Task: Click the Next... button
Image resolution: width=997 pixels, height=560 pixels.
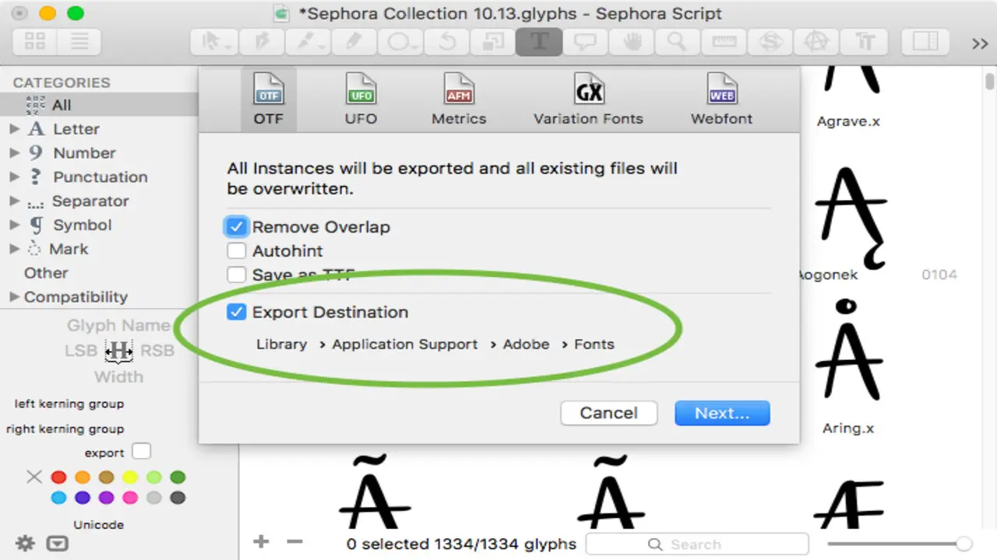Action: tap(722, 413)
